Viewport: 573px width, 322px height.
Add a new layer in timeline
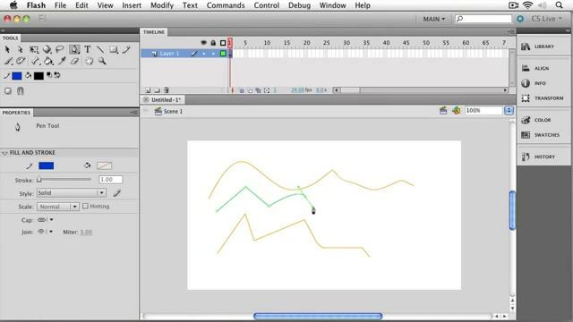click(148, 90)
